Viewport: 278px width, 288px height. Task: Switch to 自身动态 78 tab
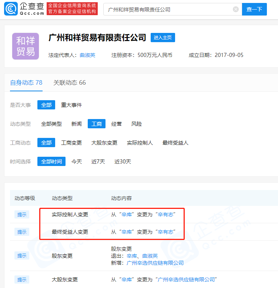[26, 82]
